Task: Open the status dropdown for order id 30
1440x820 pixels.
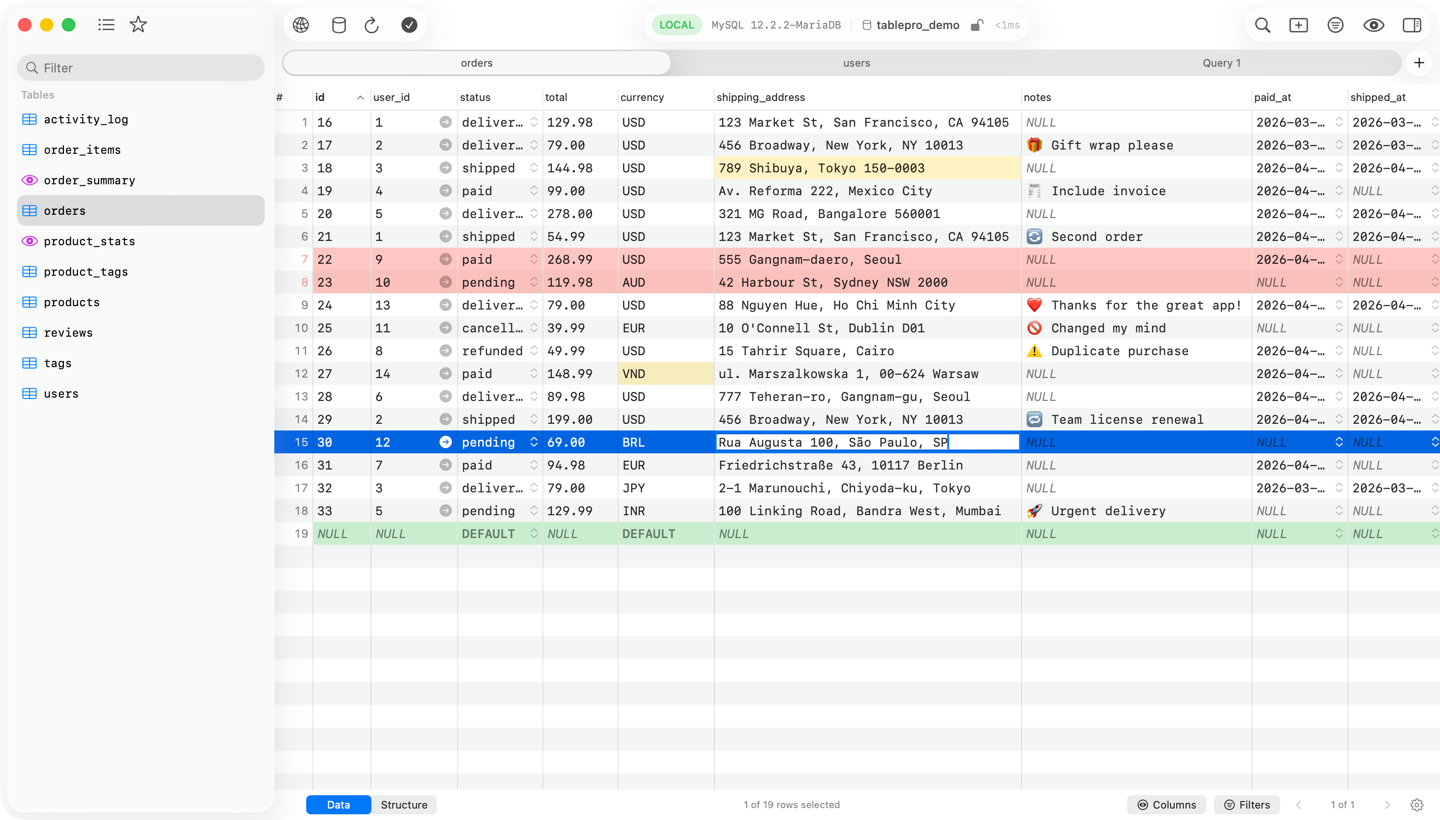Action: 533,442
